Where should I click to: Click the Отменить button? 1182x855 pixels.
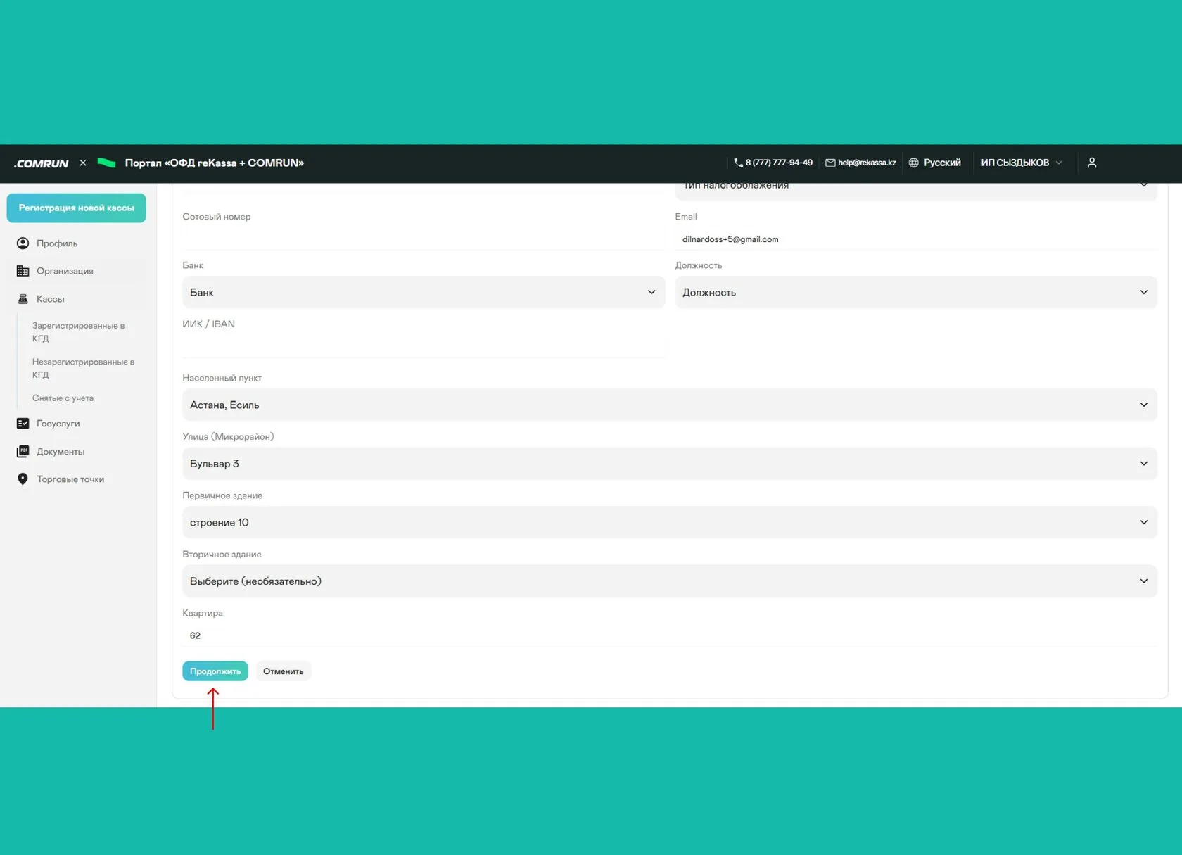pos(284,671)
